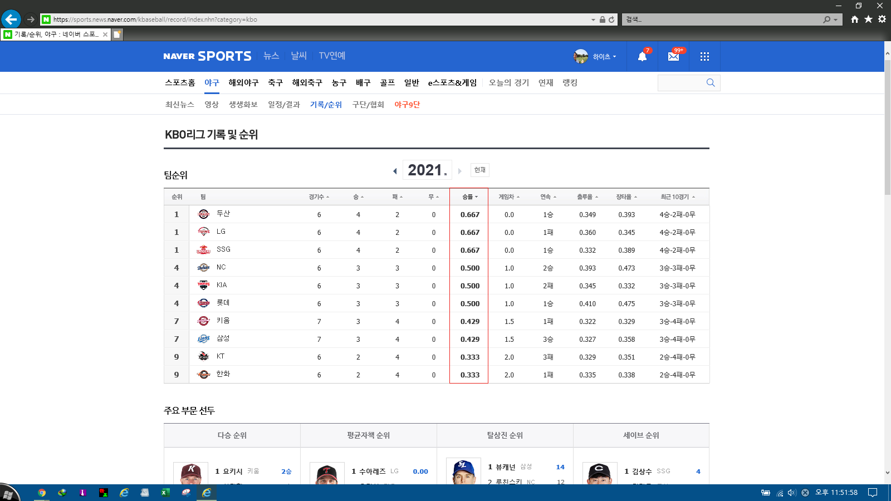
Task: Go to previous season arrow beside 2021
Action: 395,171
